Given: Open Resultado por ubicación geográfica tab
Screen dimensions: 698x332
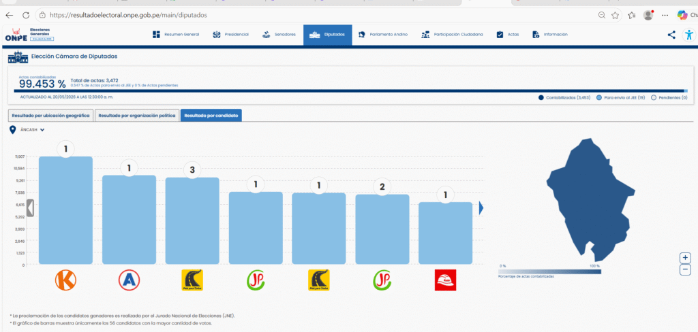Looking at the screenshot, I should [x=50, y=116].
